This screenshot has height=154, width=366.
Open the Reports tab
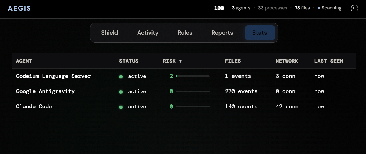click(x=222, y=33)
